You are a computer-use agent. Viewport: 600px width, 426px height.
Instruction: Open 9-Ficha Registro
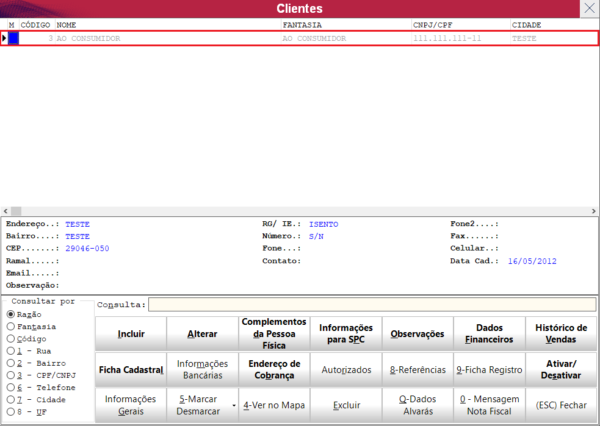click(489, 369)
